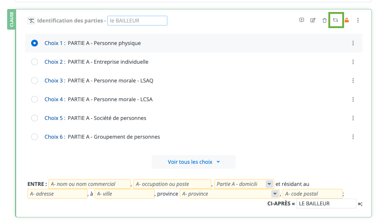Click the LE BAILLEUR field after CI-APRÈS

point(326,204)
